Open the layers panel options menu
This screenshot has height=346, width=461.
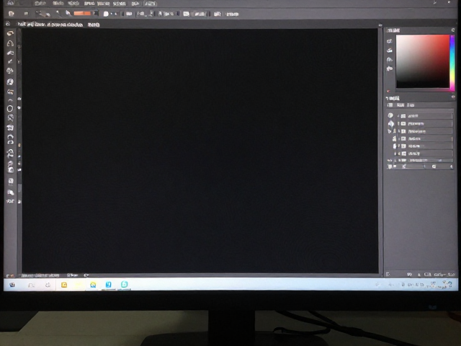(453, 97)
